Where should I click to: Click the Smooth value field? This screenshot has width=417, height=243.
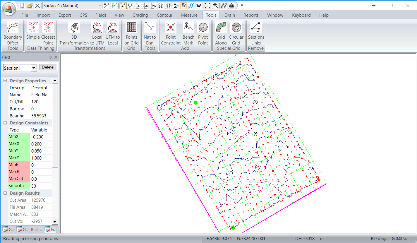point(41,186)
